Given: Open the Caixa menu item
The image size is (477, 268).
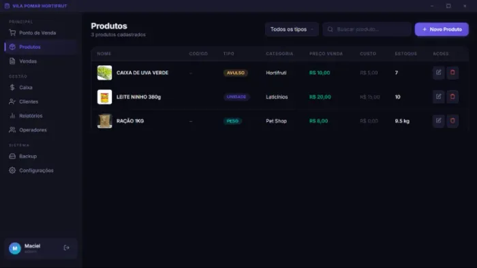Looking at the screenshot, I should (x=41, y=88).
